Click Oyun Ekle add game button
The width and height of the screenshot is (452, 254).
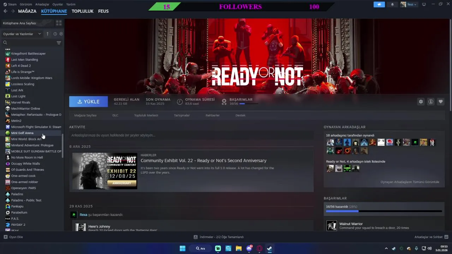pyautogui.click(x=13, y=237)
